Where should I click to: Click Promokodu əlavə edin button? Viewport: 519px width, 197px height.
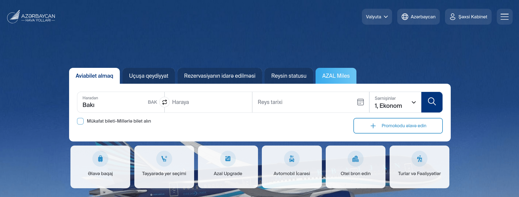coord(398,126)
